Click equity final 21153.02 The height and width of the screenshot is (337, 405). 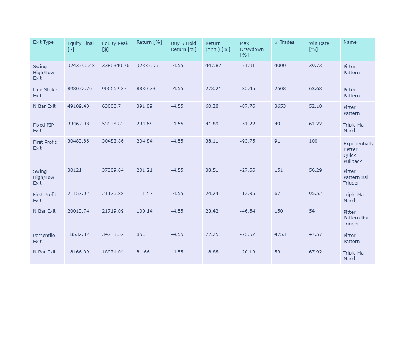[78, 193]
